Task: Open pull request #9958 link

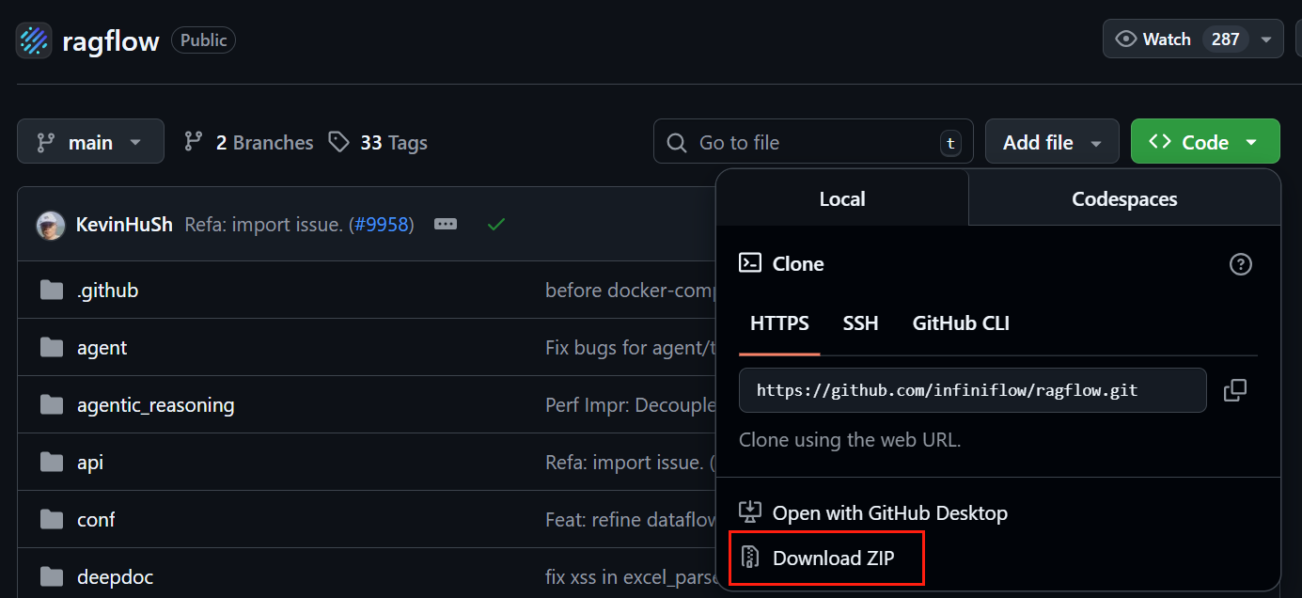Action: [x=380, y=225]
